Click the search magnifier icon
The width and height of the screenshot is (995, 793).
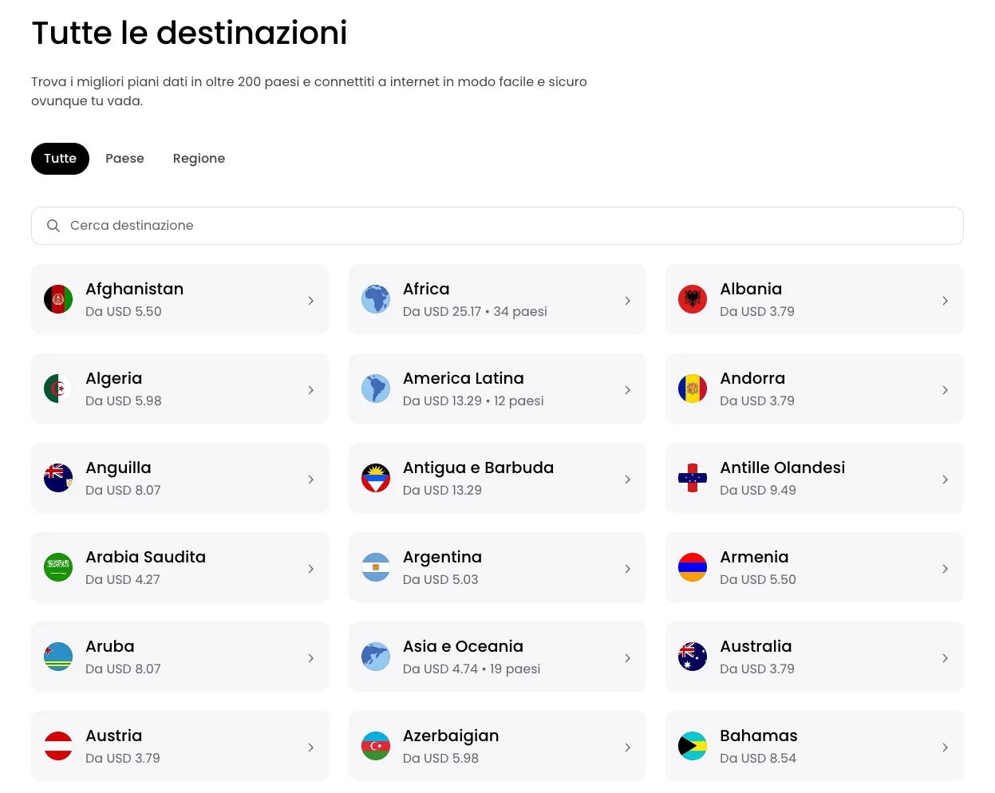(53, 225)
